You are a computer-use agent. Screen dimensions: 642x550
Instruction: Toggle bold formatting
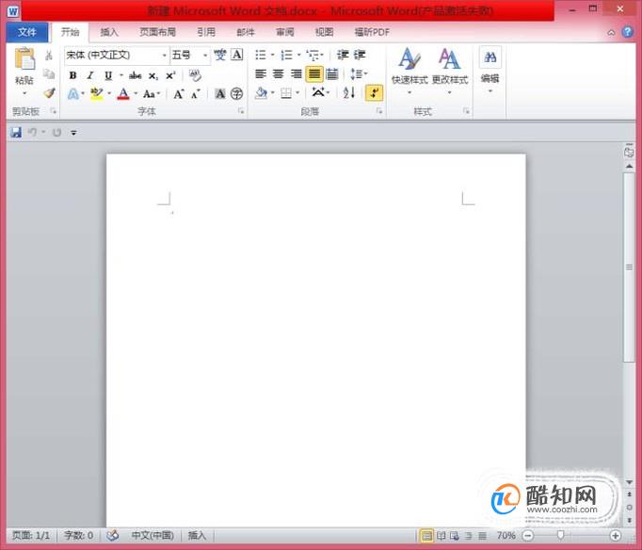click(x=72, y=75)
